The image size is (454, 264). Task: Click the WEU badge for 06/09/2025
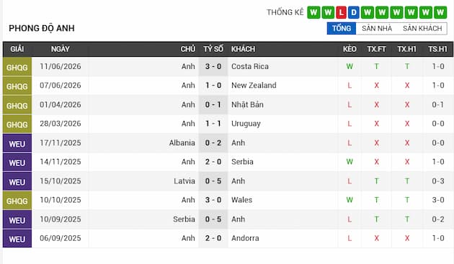tap(17, 239)
